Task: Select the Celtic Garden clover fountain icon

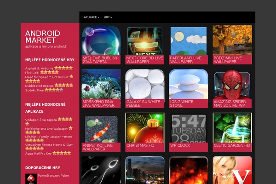Action: pyautogui.click(x=232, y=128)
